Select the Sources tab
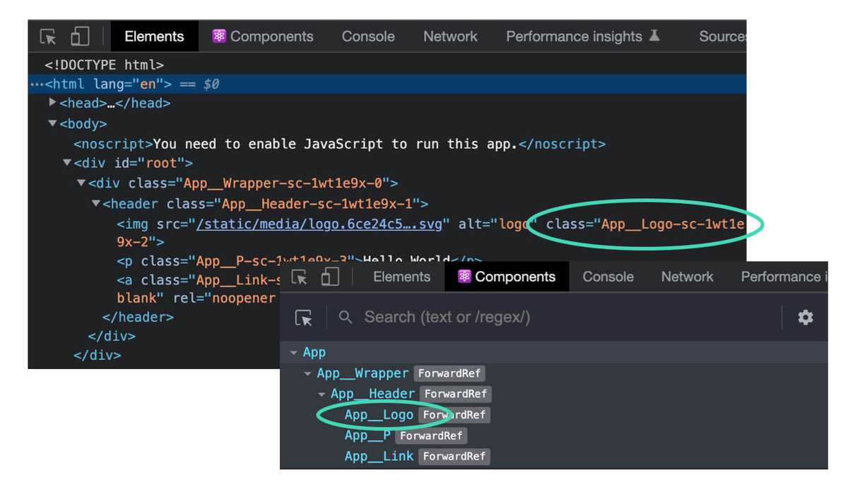The height and width of the screenshot is (501, 848). point(722,36)
